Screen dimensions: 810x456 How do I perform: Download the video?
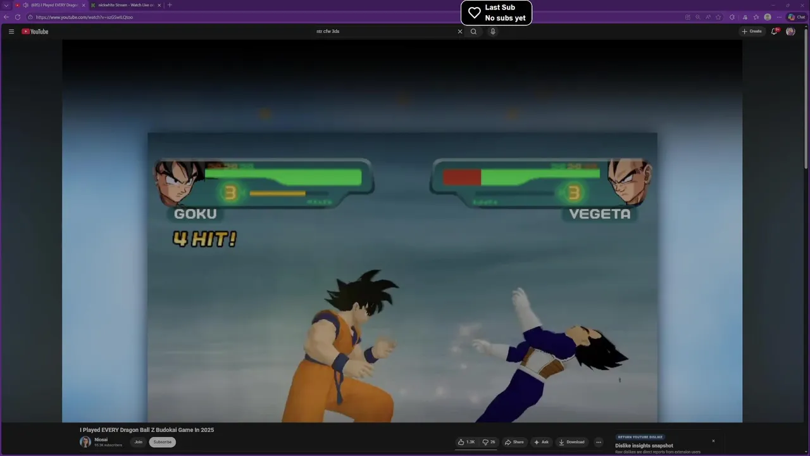pyautogui.click(x=571, y=442)
